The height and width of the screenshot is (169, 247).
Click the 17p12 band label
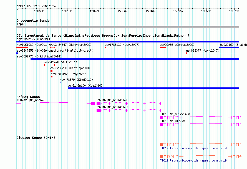pyautogui.click(x=21, y=24)
